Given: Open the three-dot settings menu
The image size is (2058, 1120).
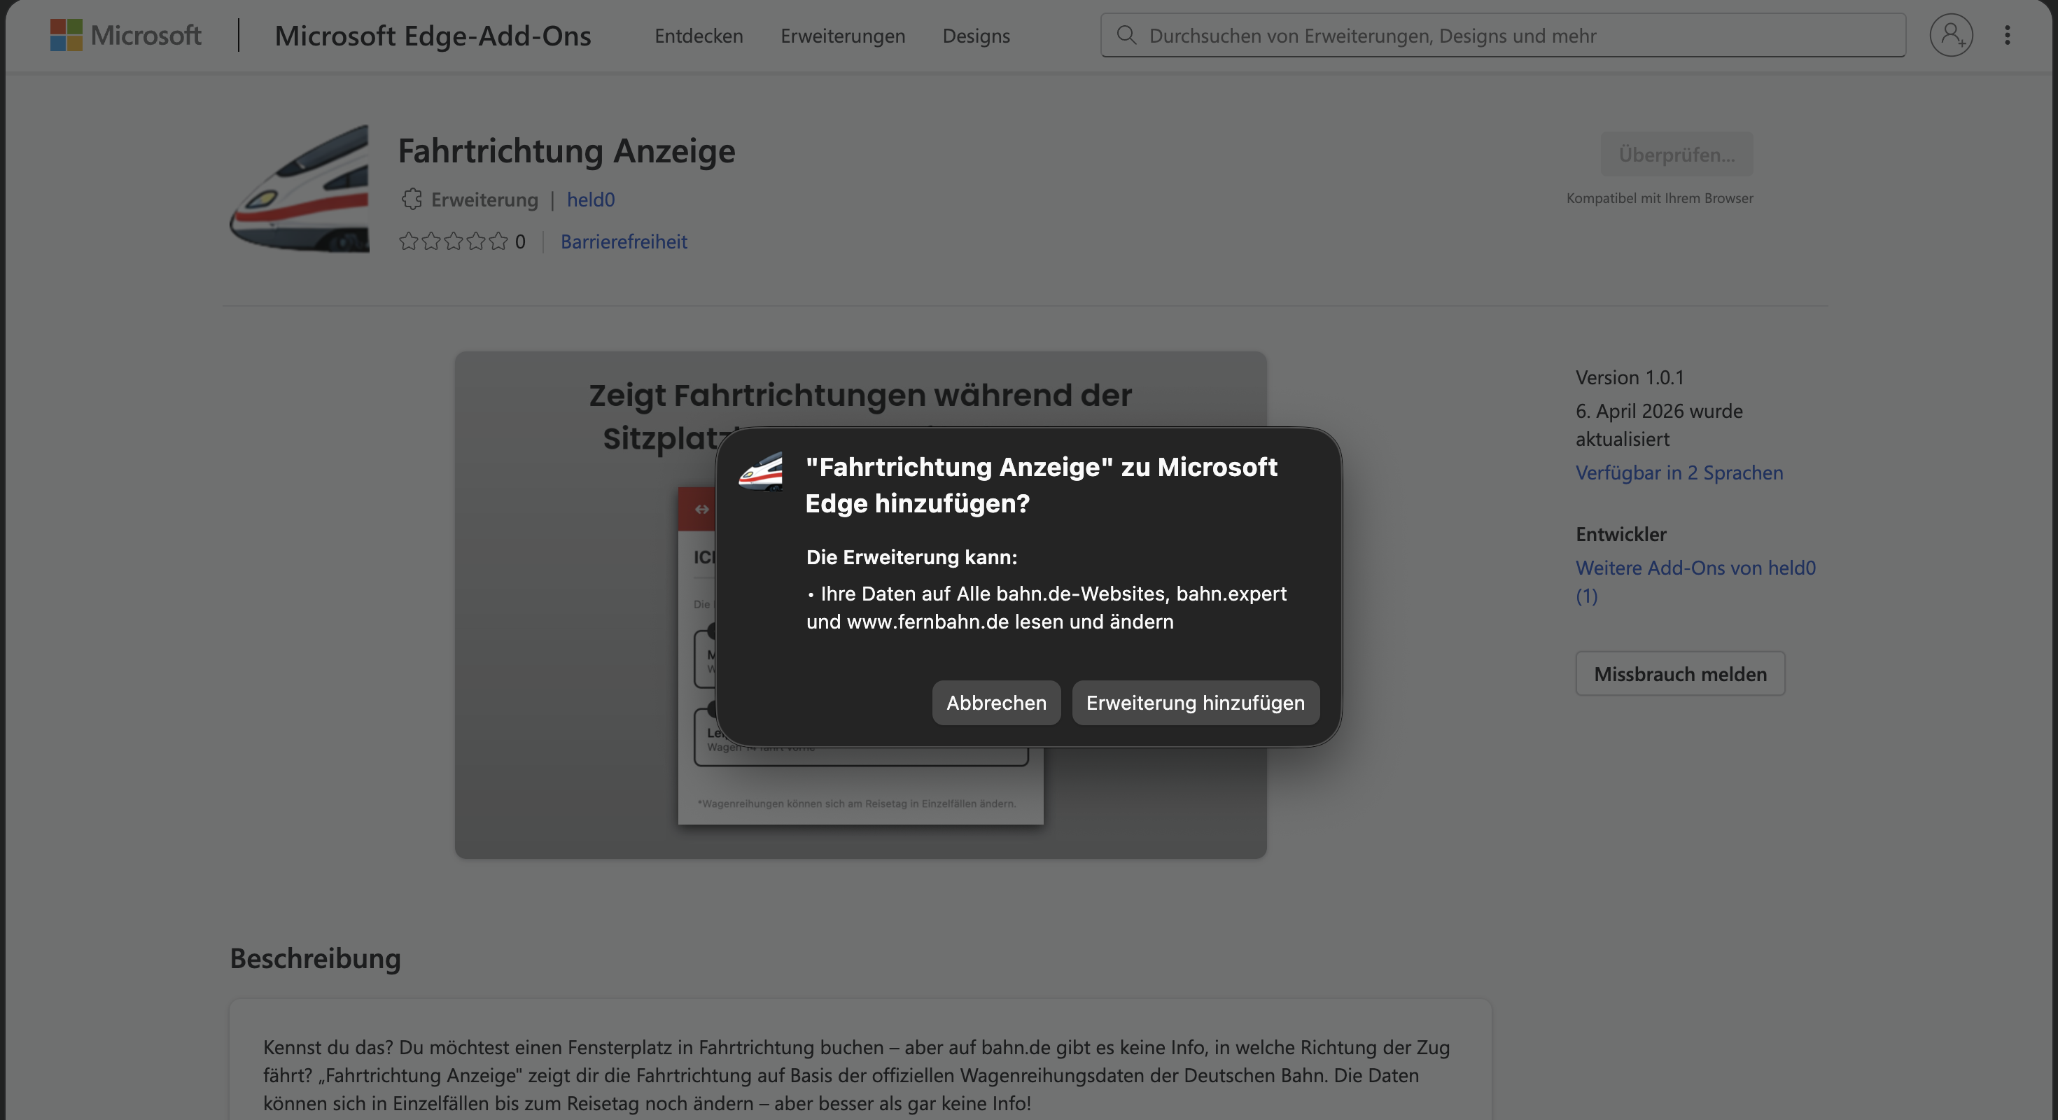Looking at the screenshot, I should tap(2007, 35).
